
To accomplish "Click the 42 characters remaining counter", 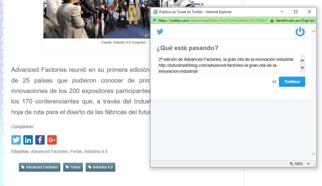I will 274,82.
